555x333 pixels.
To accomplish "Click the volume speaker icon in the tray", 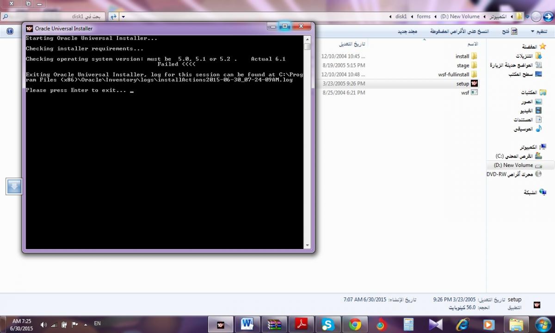I will (x=43, y=325).
